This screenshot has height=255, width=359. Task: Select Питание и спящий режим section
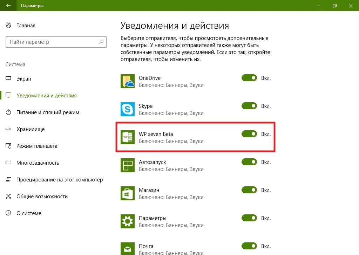(x=48, y=112)
